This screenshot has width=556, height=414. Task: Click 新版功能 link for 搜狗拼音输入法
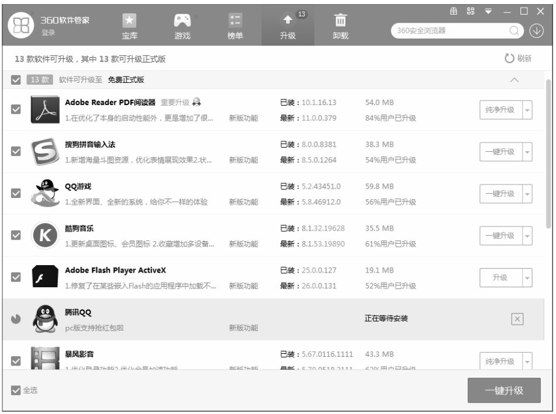point(244,160)
